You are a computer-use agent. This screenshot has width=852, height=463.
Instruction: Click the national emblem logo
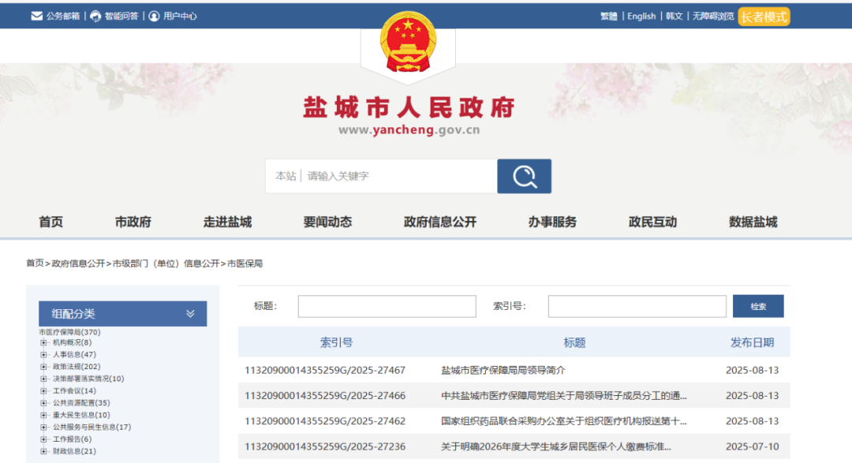[408, 43]
